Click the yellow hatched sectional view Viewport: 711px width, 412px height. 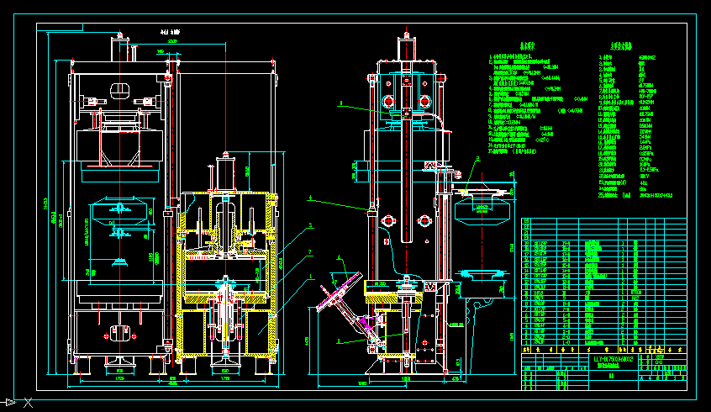[227, 277]
